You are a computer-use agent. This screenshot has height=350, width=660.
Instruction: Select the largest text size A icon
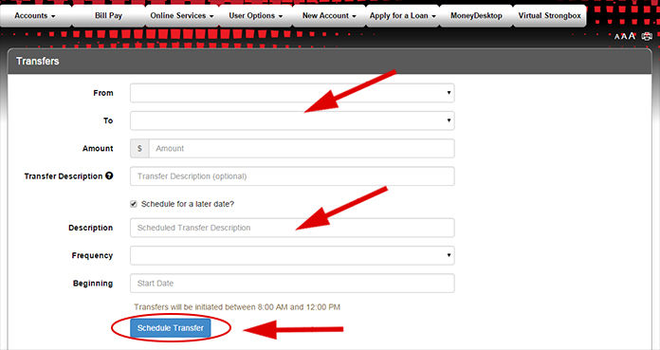[x=632, y=36]
